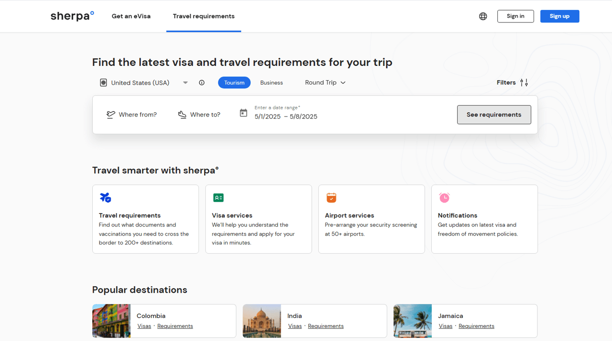
Task: Click the passport info circle icon
Action: pos(202,83)
